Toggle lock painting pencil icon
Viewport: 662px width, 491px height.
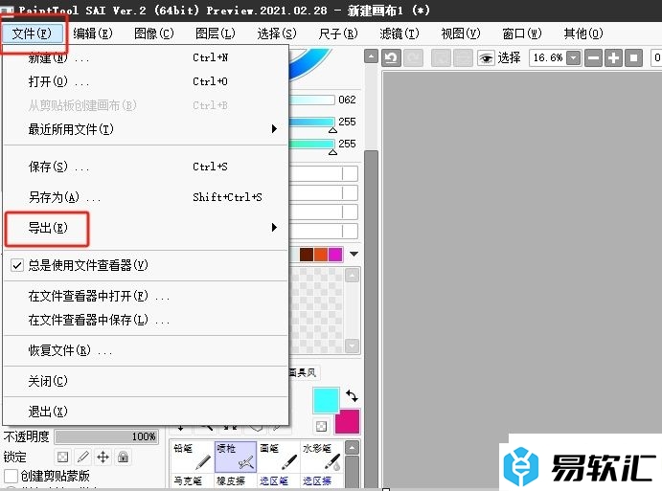(x=82, y=457)
